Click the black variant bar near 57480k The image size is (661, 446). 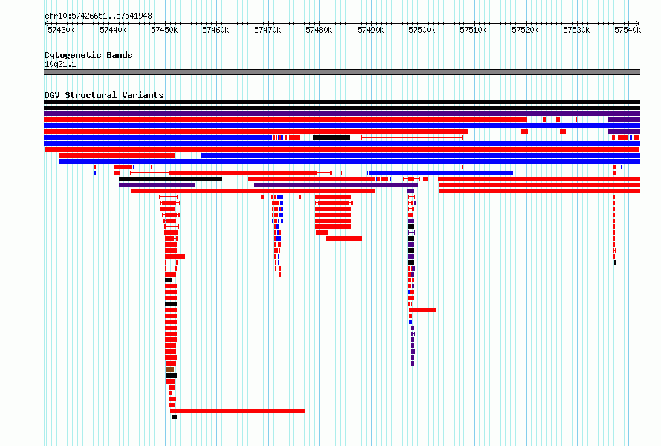click(x=332, y=138)
